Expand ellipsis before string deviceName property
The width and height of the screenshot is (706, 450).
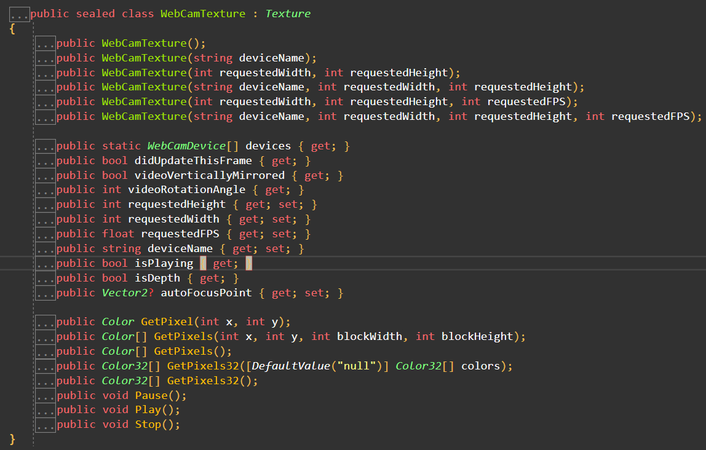46,249
